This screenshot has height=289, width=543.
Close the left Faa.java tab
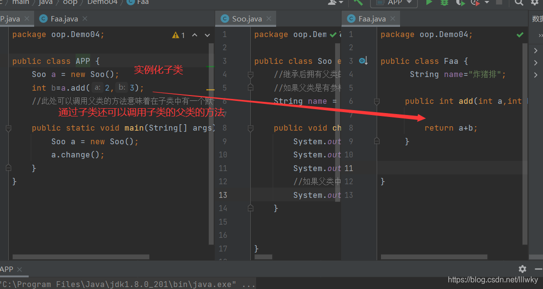85,19
